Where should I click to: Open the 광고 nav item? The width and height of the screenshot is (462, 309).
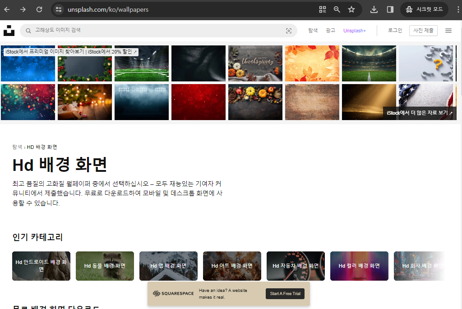[x=330, y=31]
